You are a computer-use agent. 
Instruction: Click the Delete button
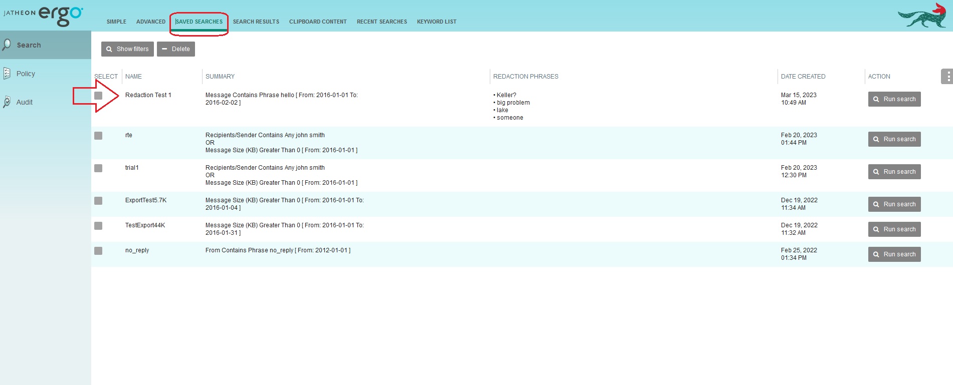click(176, 49)
